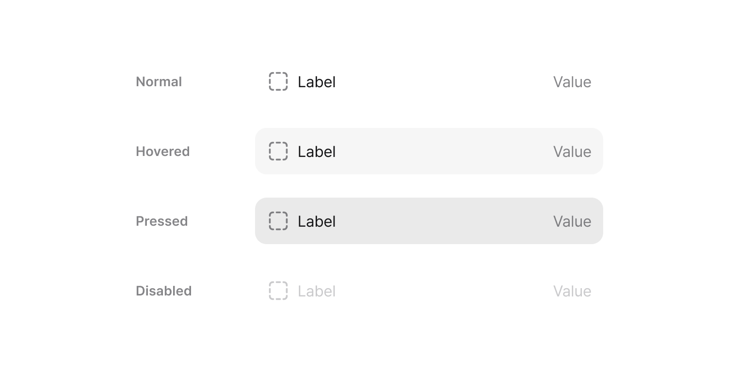
Task: Click the Label text in Pressed row
Action: point(317,221)
